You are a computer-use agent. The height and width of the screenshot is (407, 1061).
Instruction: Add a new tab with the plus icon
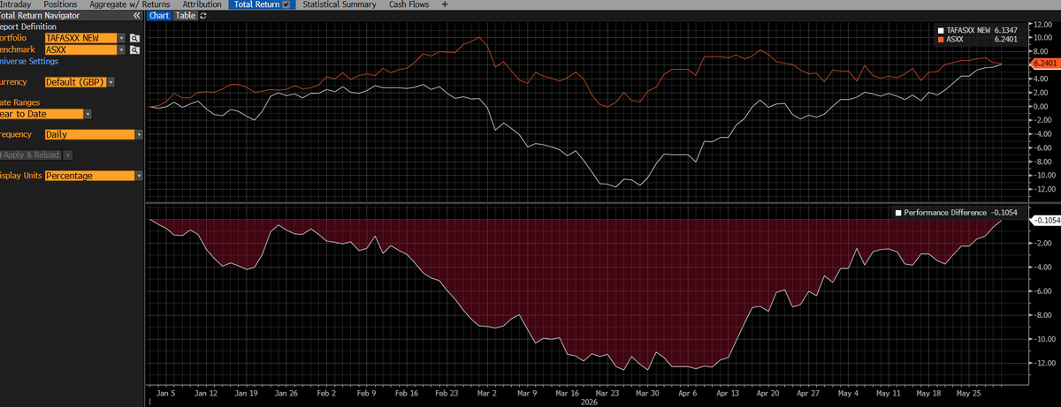(444, 4)
